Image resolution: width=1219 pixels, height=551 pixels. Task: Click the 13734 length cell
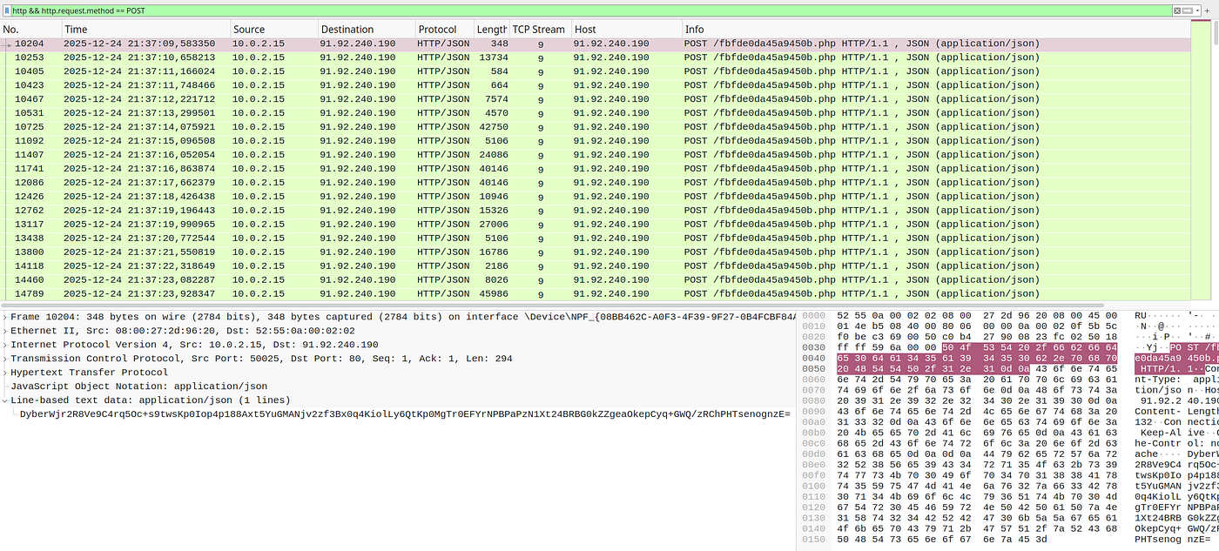494,57
